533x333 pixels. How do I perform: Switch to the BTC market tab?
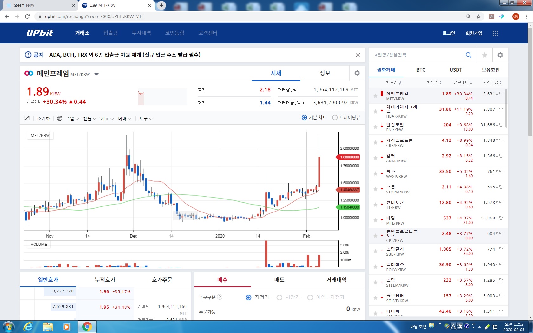(421, 70)
